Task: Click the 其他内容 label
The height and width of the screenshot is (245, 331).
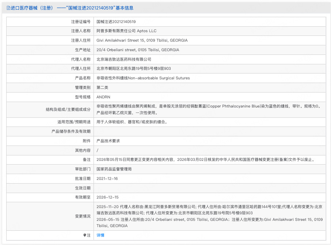Action: [x=83, y=150]
